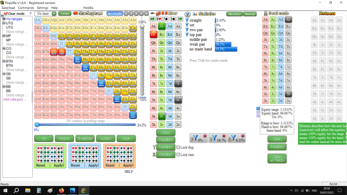
Task: Collapse the sidebar root minus box
Action: click(2, 15)
